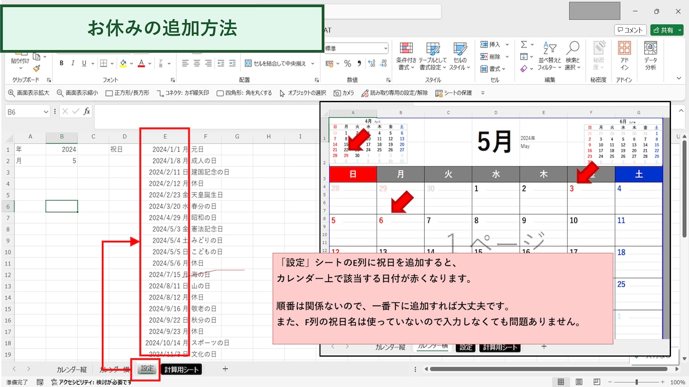Switch to カレンダー縦 sheet tab
The image size is (689, 387).
tap(71, 370)
